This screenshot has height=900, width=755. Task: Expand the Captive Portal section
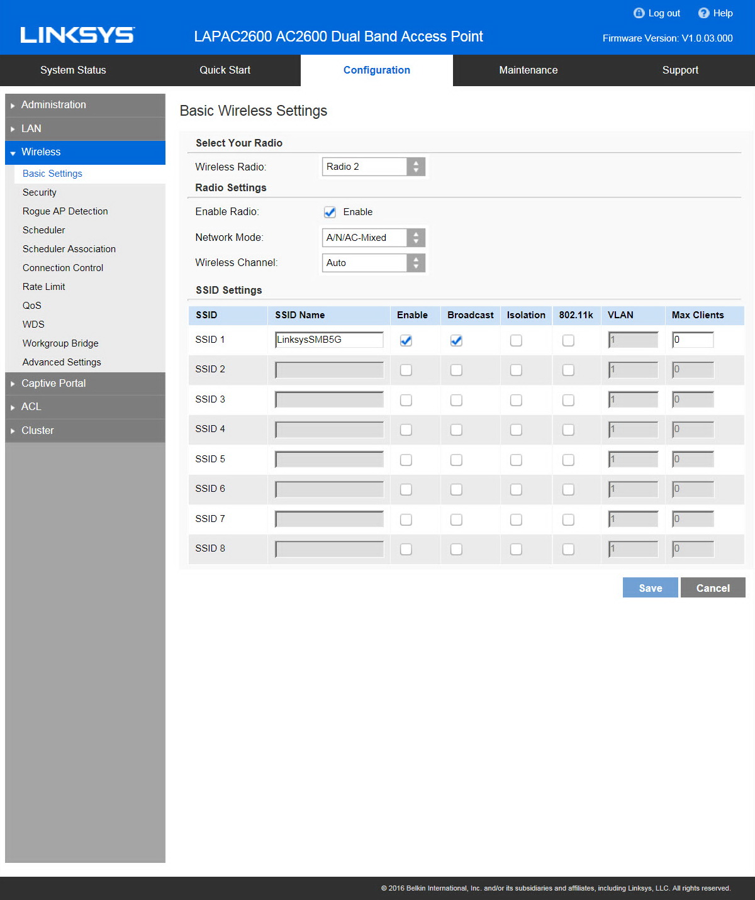pos(85,384)
